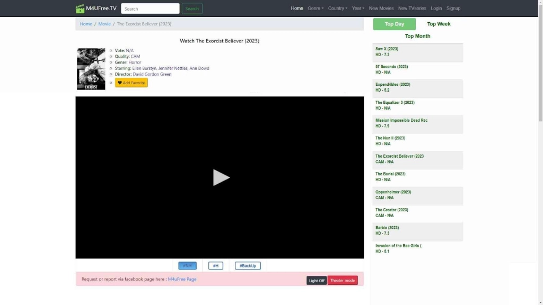This screenshot has height=305, width=543.
Task: Click the green Search button
Action: (x=192, y=8)
